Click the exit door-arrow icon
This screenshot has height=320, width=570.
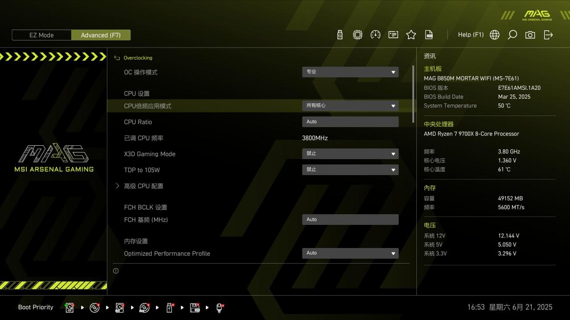click(x=548, y=35)
